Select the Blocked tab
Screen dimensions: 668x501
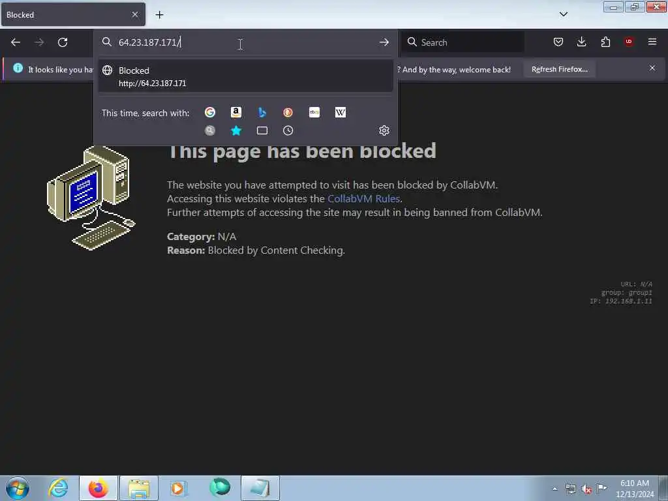pos(73,14)
